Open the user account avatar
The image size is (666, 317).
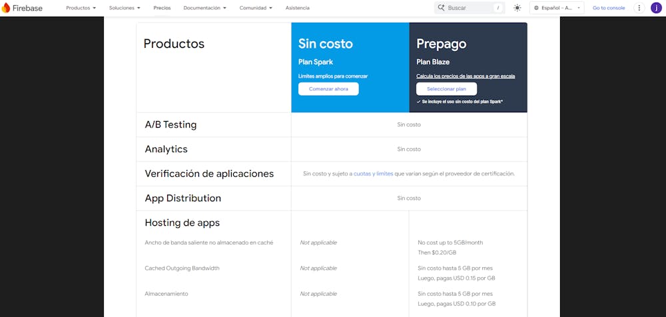coord(656,8)
